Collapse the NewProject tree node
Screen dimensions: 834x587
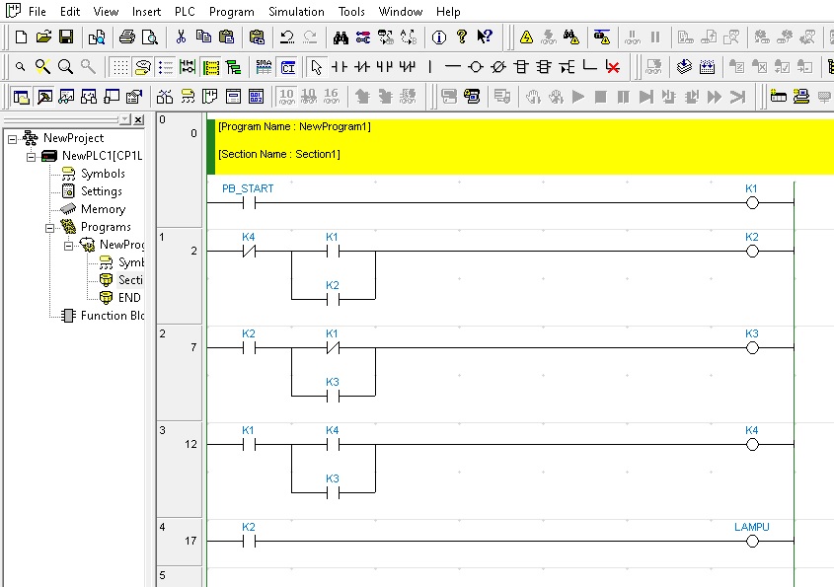(12, 139)
